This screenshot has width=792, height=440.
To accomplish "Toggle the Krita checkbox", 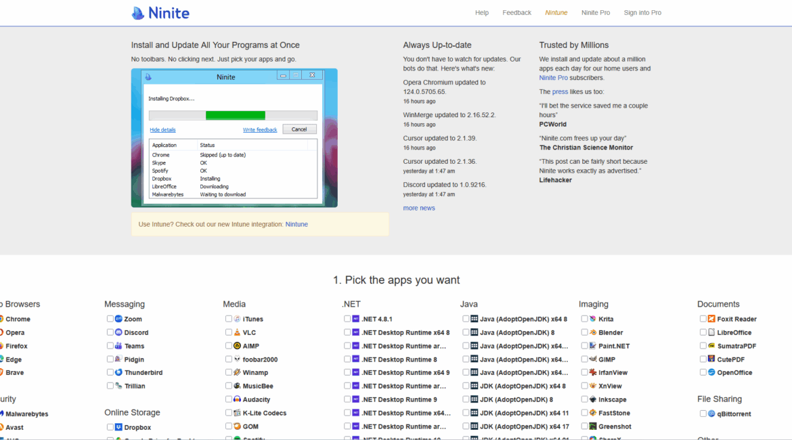I will [584, 319].
